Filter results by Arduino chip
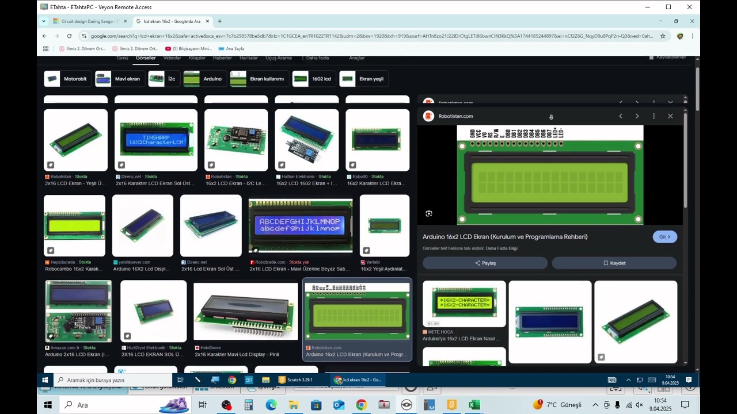This screenshot has height=414, width=737. [205, 79]
